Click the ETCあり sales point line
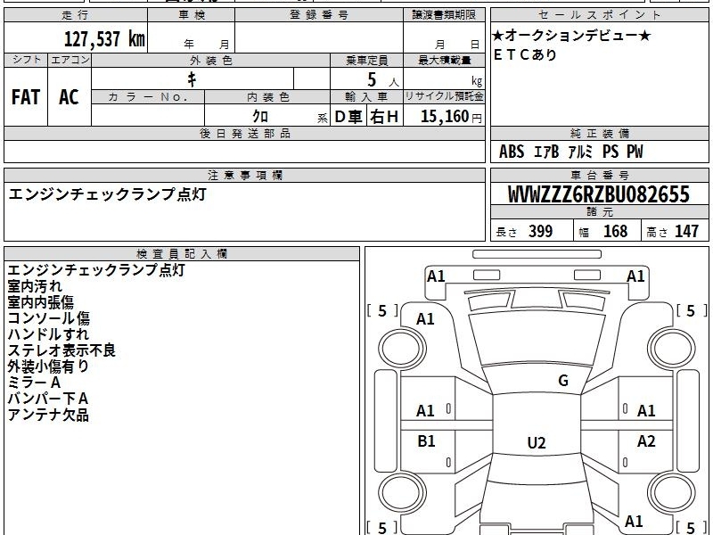Image resolution: width=713 pixels, height=535 pixels. [525, 54]
